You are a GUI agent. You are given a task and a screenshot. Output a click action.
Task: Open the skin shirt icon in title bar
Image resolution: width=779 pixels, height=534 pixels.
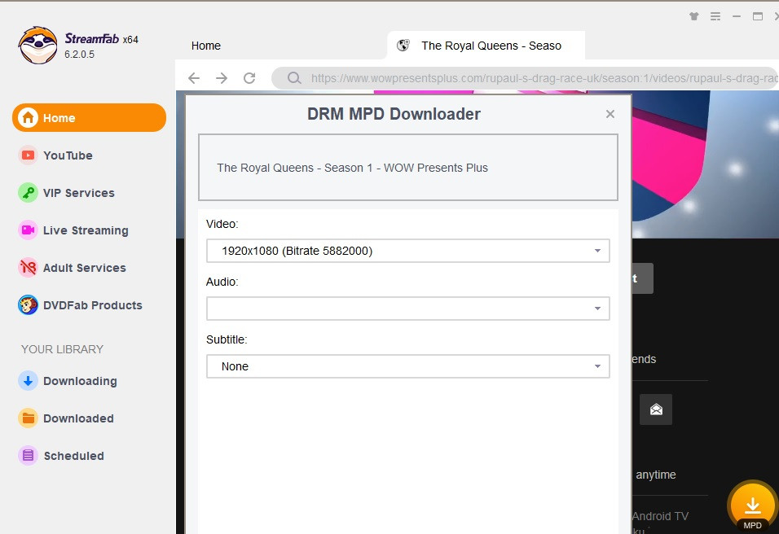(693, 16)
